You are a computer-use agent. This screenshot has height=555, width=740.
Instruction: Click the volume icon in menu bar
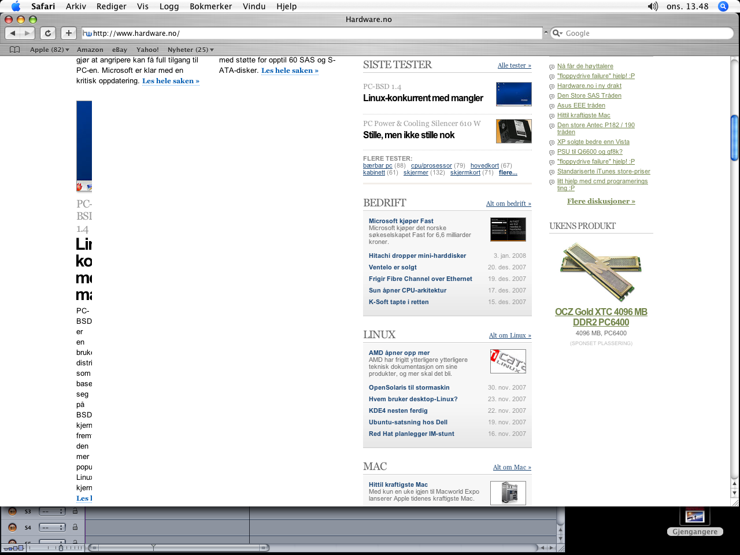click(653, 6)
